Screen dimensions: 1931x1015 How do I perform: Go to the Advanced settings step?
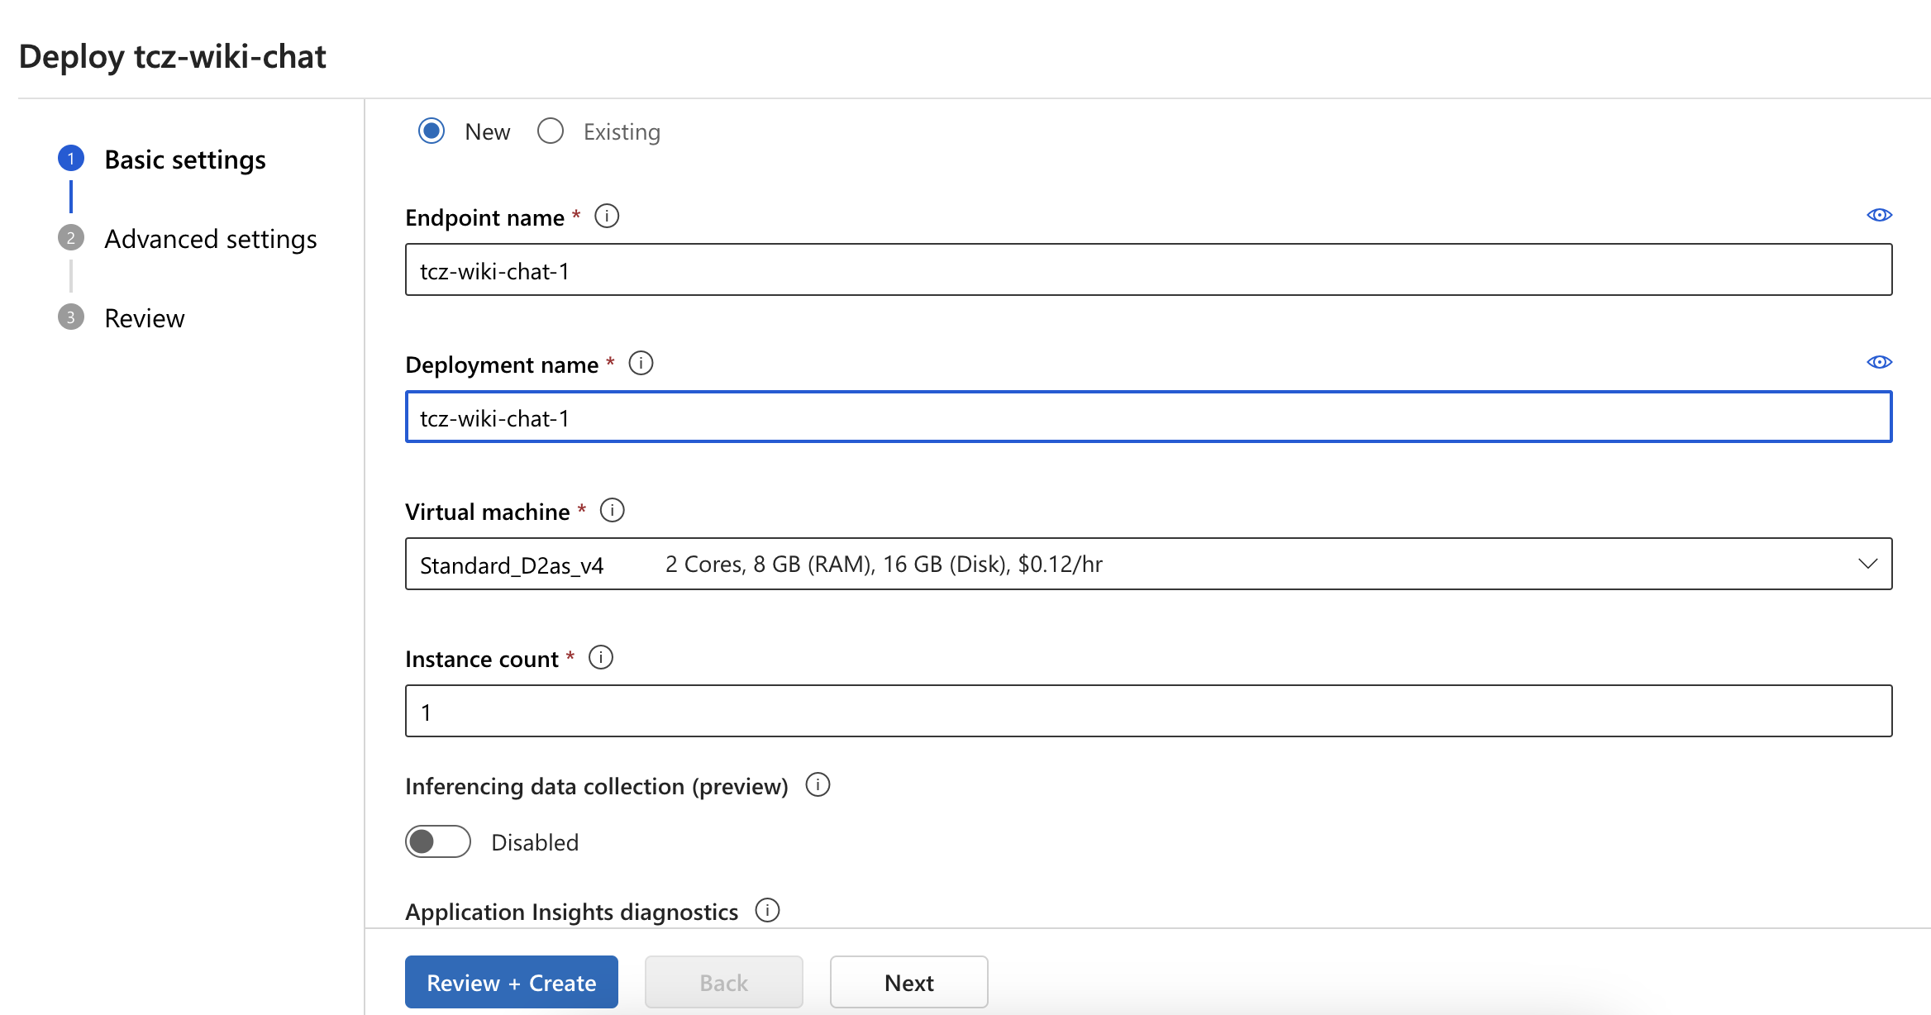(211, 238)
